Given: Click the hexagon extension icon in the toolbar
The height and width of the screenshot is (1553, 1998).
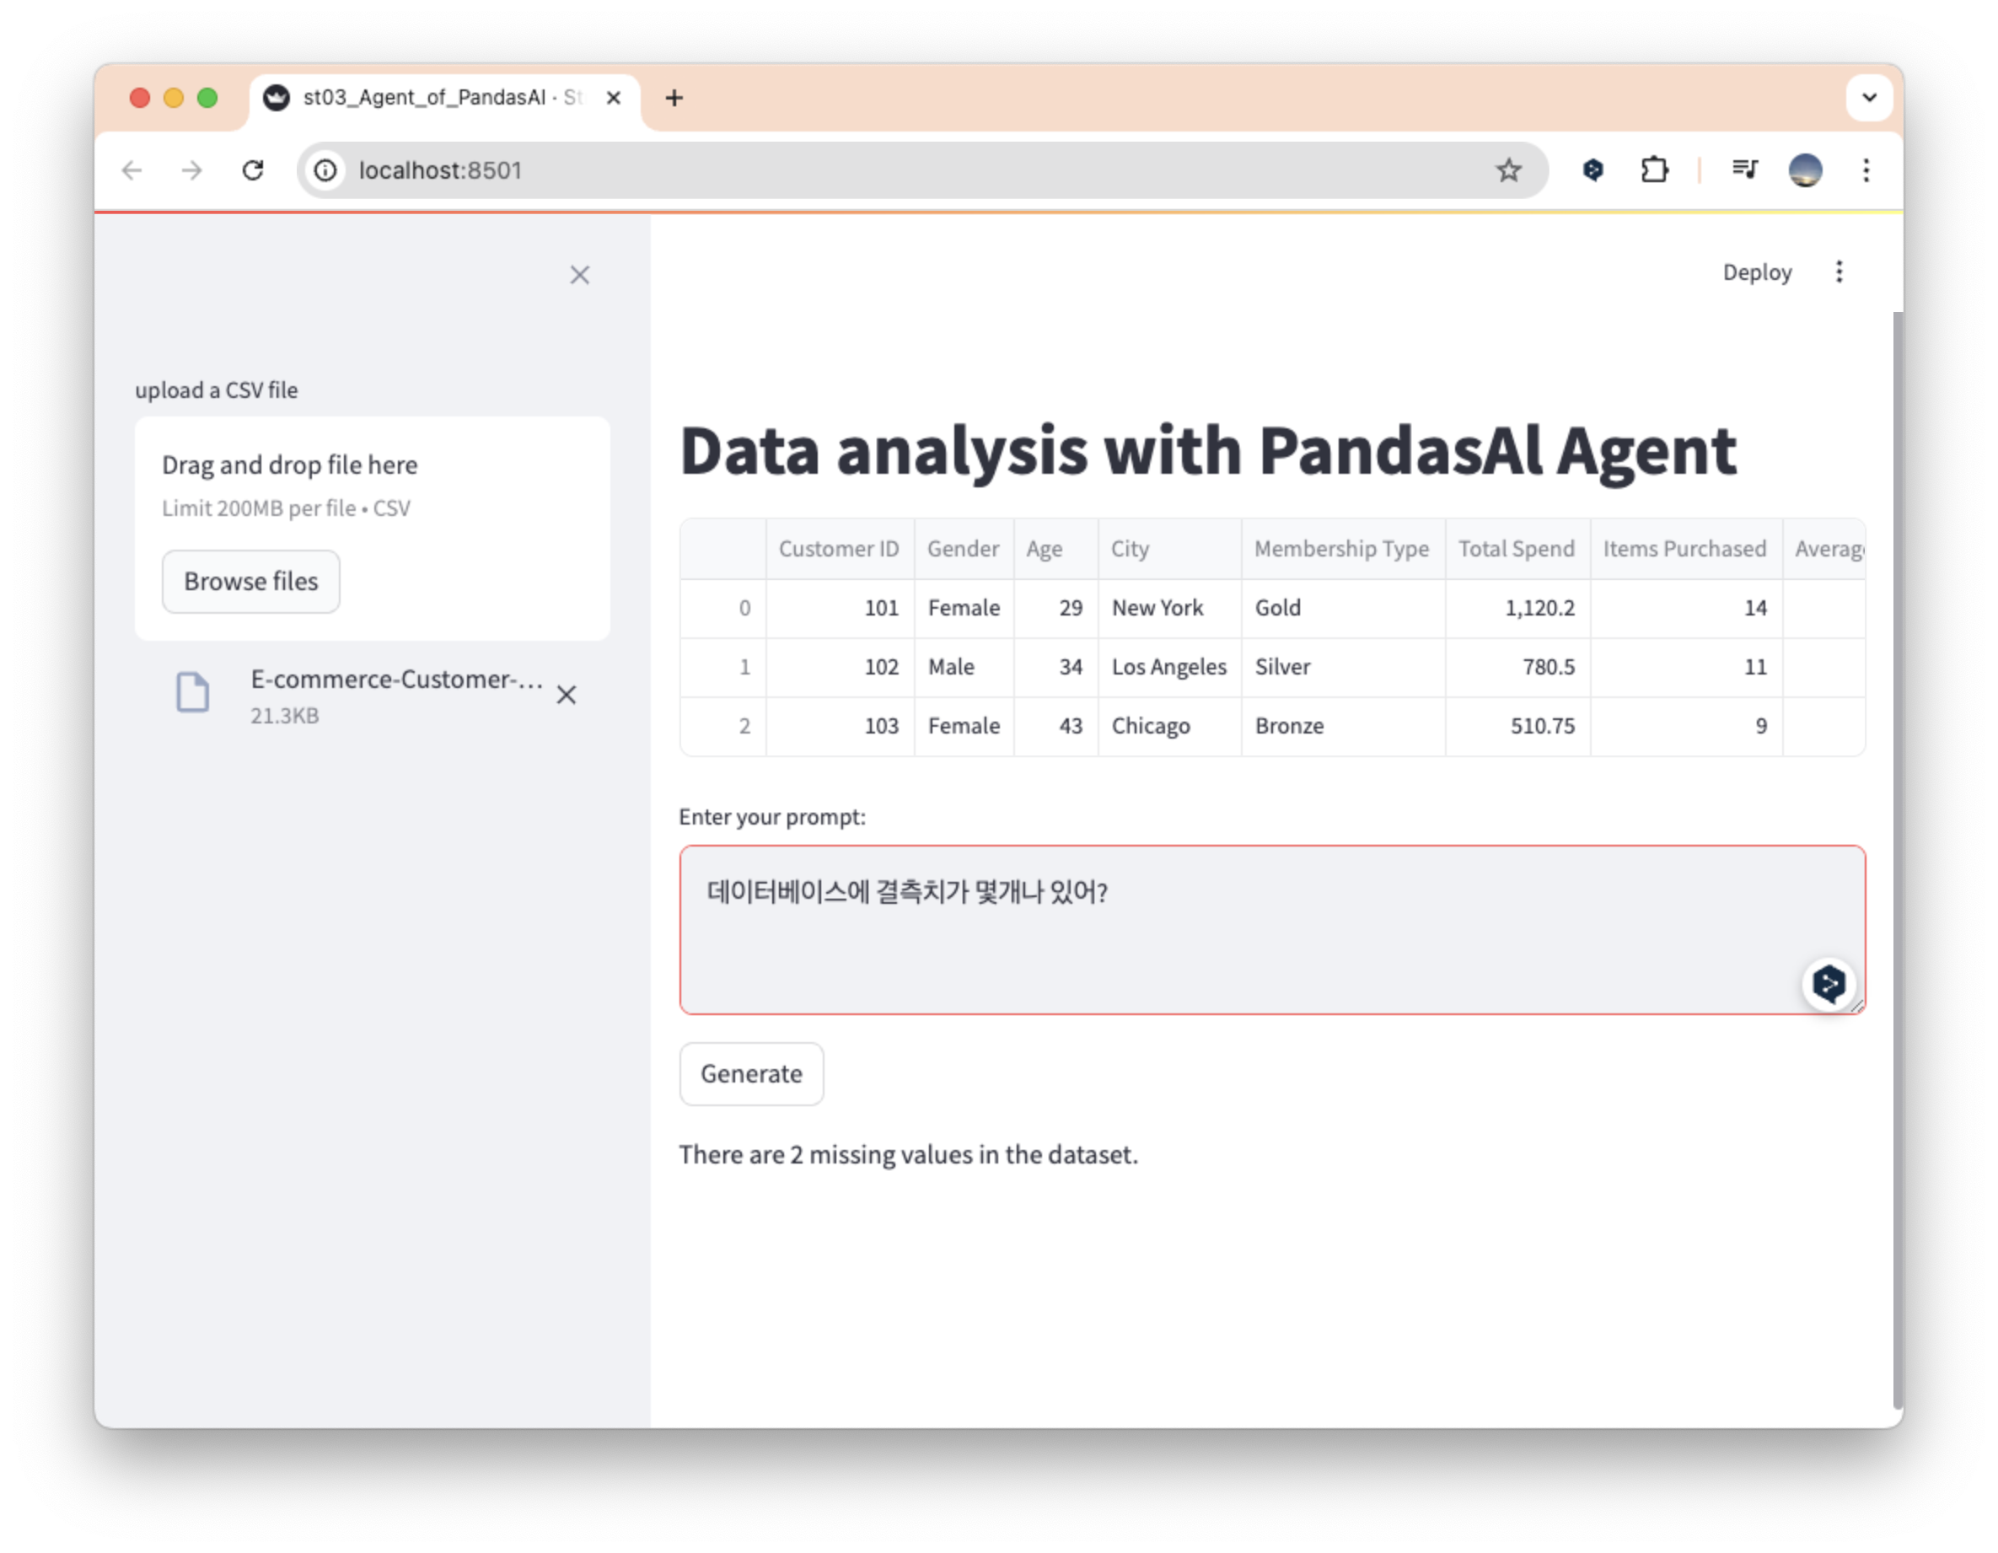Looking at the screenshot, I should point(1592,170).
